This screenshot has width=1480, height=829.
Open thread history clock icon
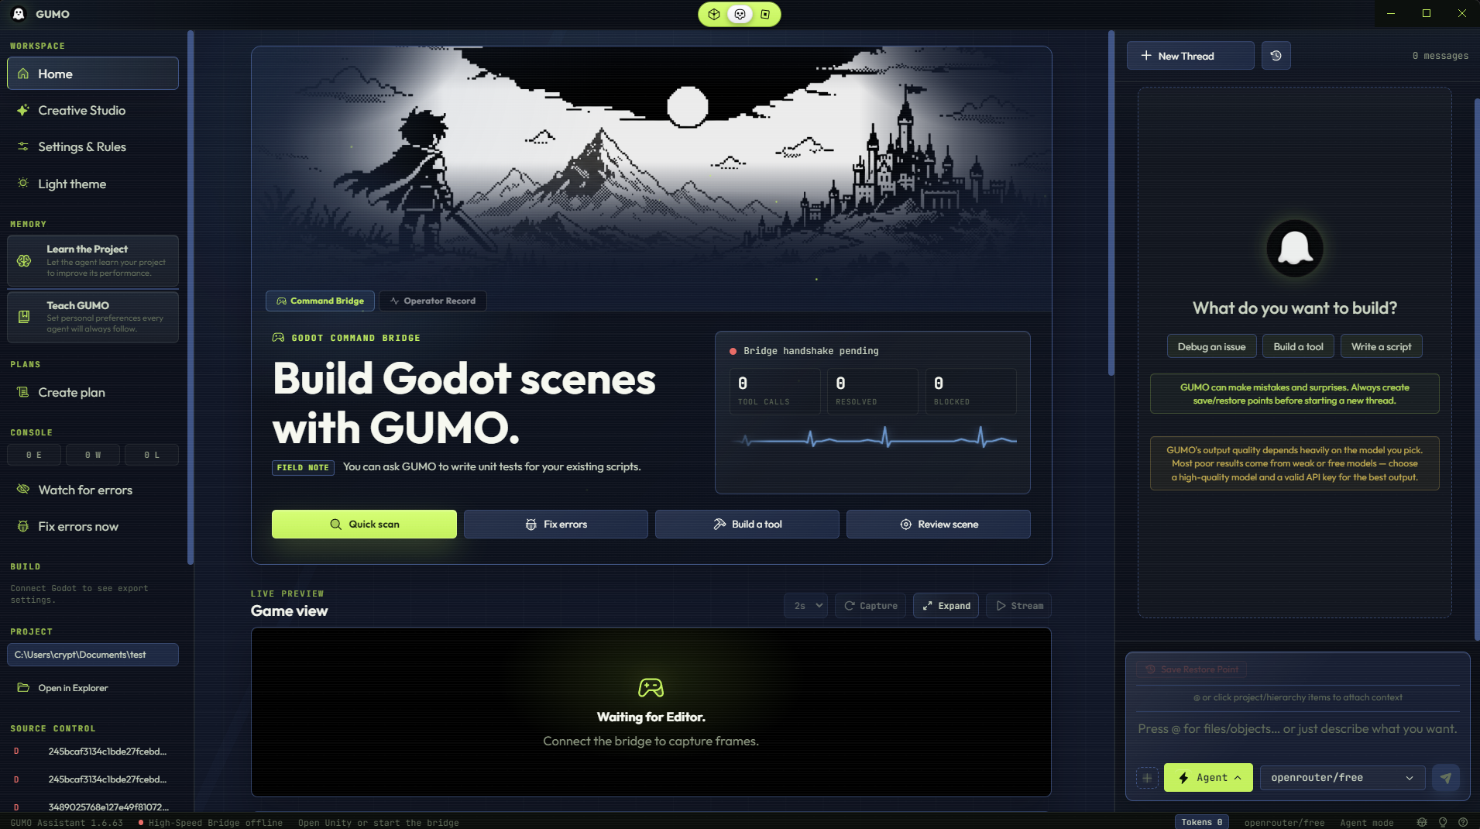[x=1276, y=56]
